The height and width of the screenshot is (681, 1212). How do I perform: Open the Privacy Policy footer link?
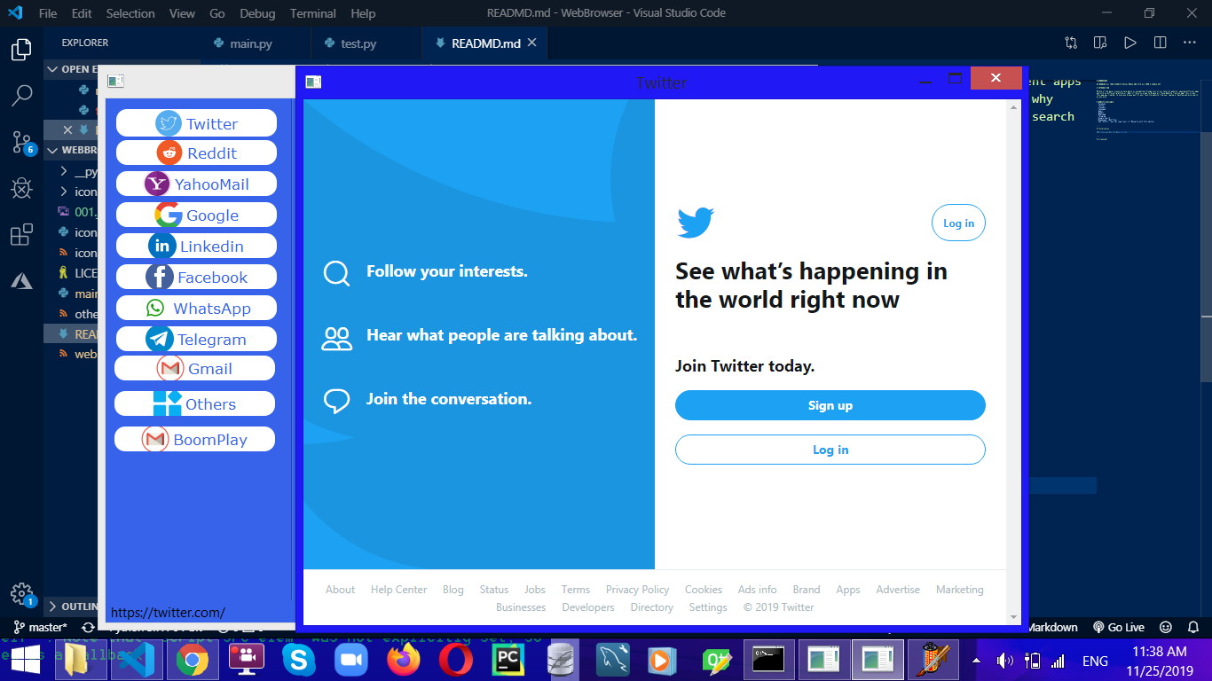pyautogui.click(x=637, y=590)
